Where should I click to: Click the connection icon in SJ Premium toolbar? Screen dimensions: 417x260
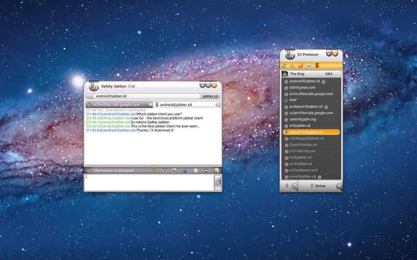(284, 66)
